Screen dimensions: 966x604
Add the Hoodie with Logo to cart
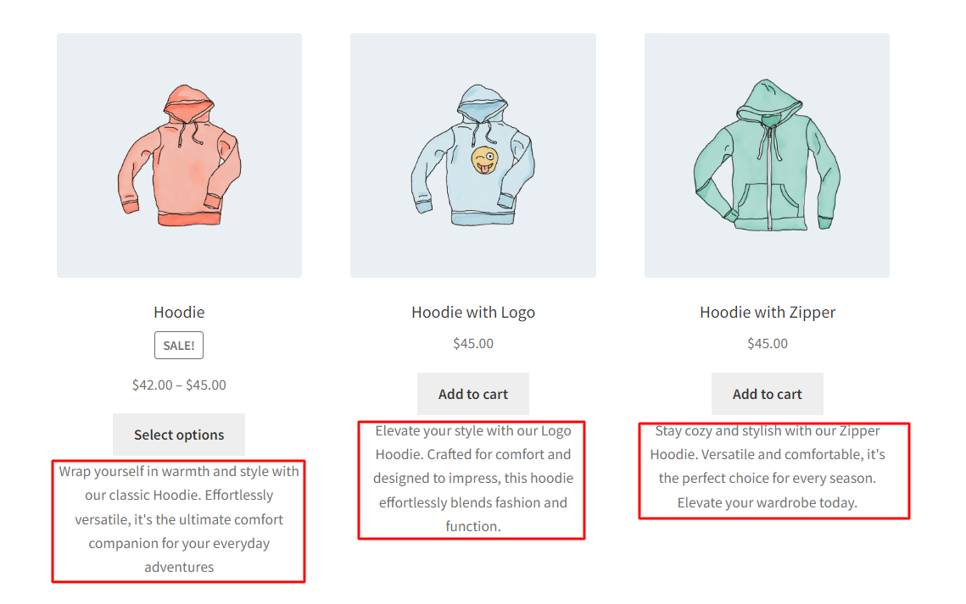[472, 394]
